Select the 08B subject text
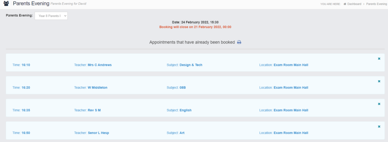388x142 pixels. 183,87
